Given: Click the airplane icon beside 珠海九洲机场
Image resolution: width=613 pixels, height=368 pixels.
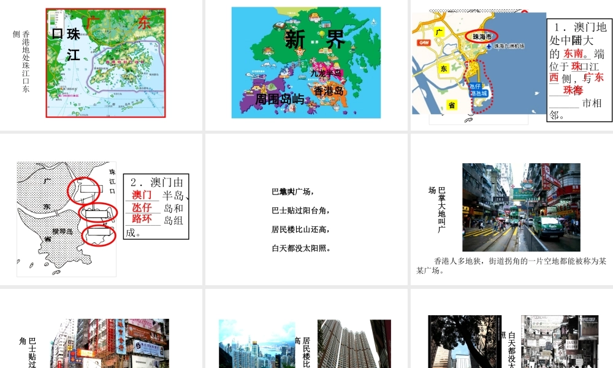Looking at the screenshot, I should [x=489, y=47].
